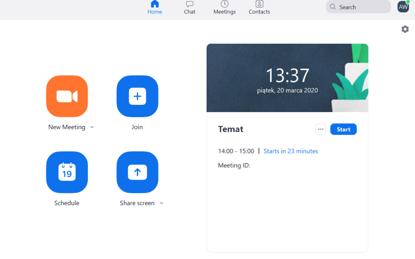
Task: Click the New Meeting label text
Action: (67, 127)
